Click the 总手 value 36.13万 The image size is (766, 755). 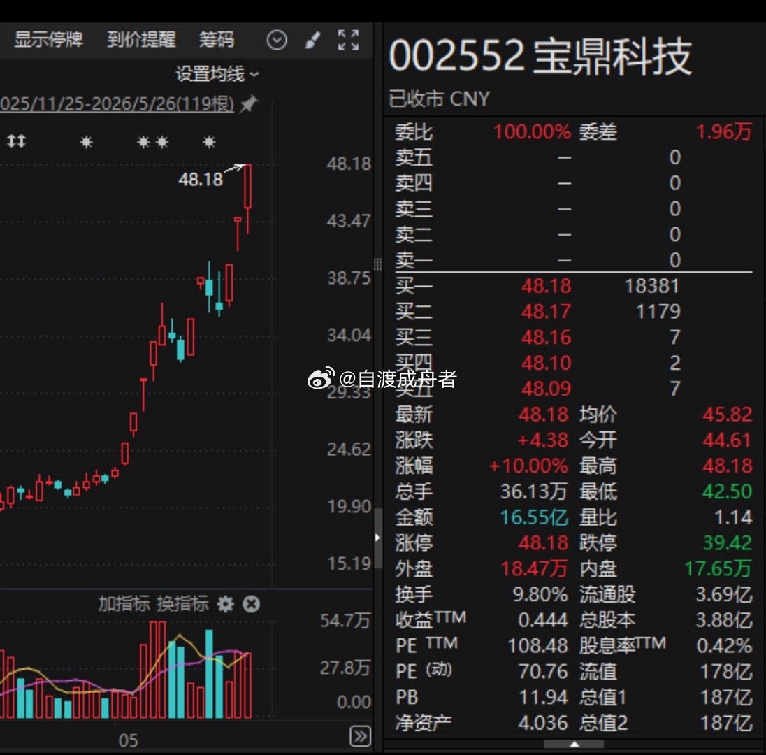click(x=535, y=491)
